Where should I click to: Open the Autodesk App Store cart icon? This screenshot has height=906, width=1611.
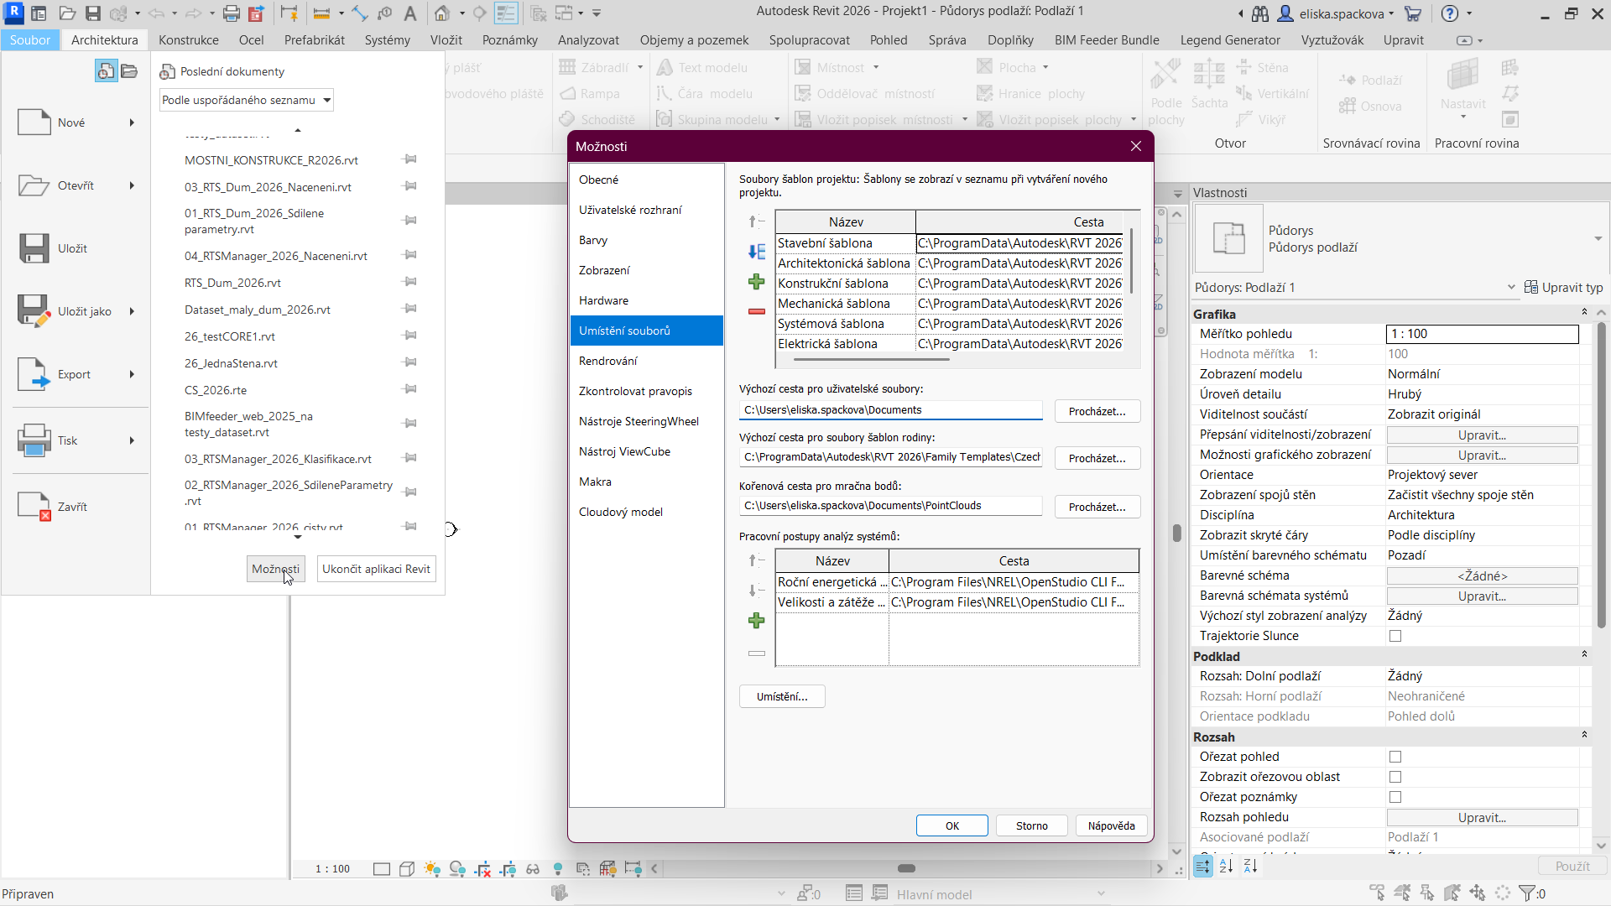pyautogui.click(x=1413, y=13)
